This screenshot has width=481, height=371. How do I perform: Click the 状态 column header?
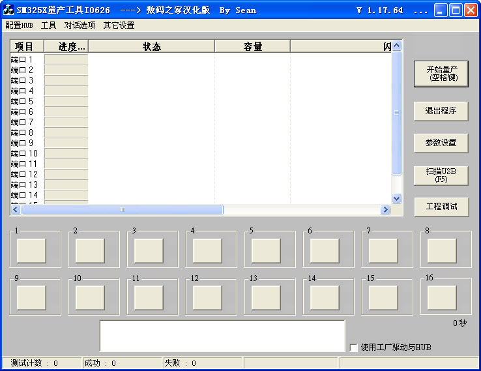click(x=151, y=46)
